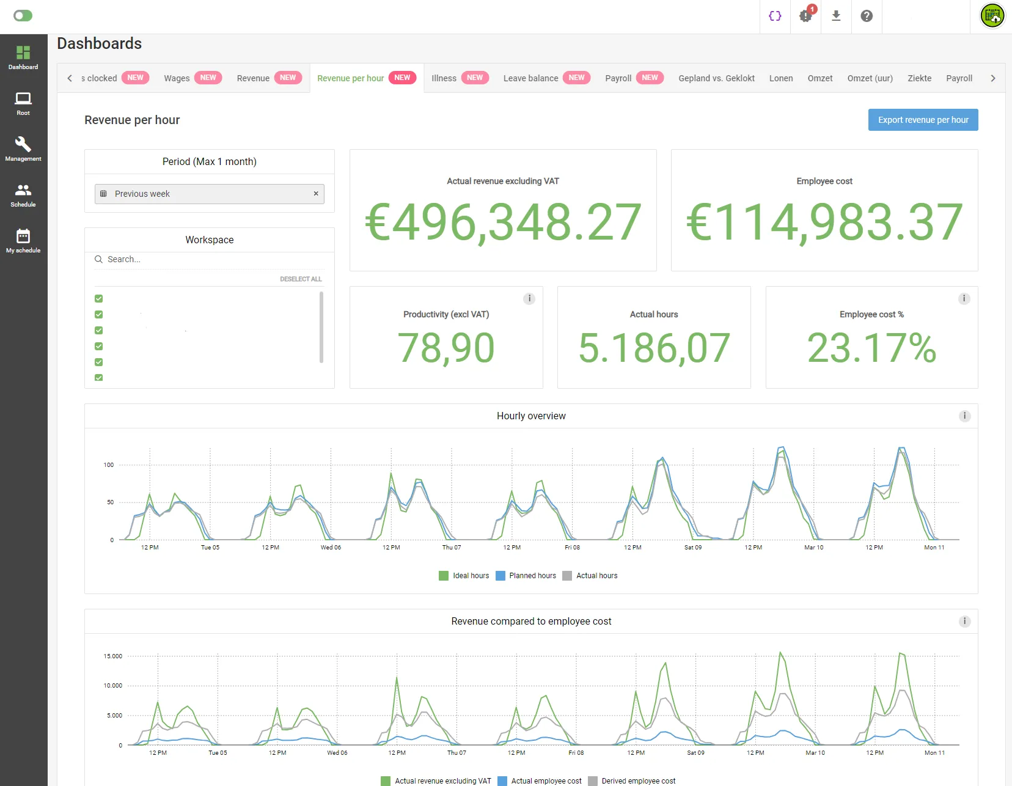
Task: Select the Revenue per hour tab
Action: [367, 78]
